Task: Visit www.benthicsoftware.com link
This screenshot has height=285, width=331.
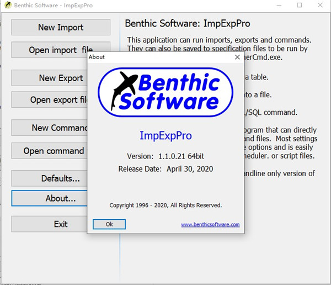Action: point(210,225)
